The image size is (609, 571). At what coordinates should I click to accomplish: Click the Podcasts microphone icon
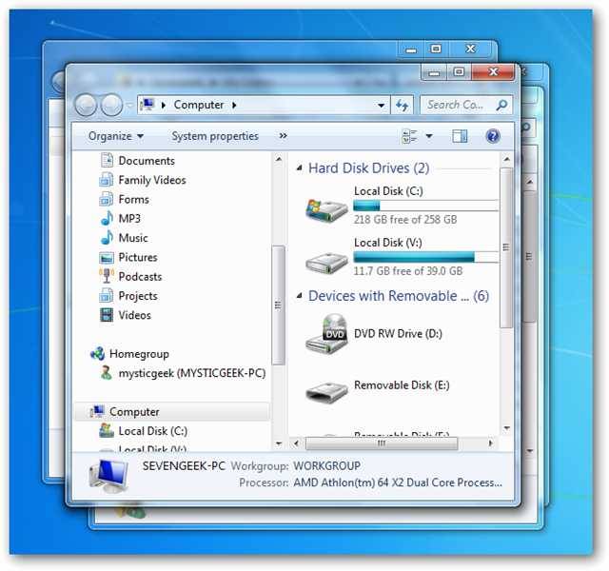[107, 276]
